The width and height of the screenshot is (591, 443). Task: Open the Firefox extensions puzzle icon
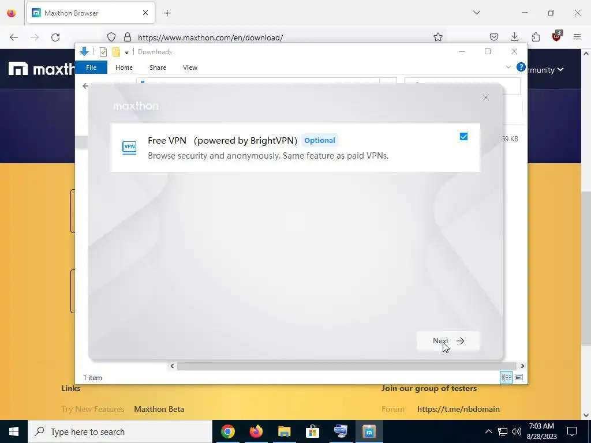click(536, 37)
